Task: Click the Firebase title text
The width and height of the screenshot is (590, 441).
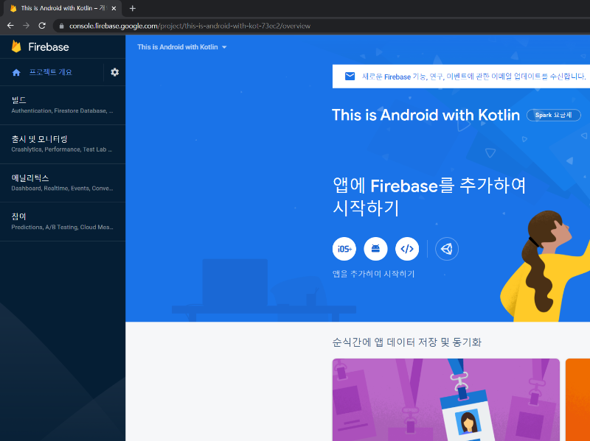Action: point(49,47)
